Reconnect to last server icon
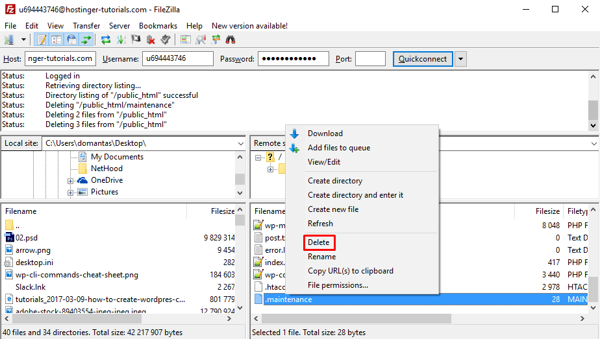600x339 pixels. click(166, 40)
